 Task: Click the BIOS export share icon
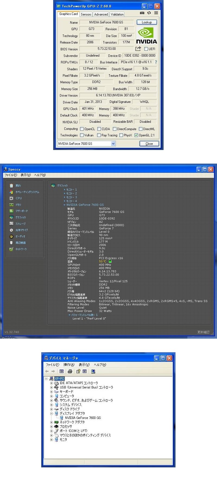tap(138, 49)
